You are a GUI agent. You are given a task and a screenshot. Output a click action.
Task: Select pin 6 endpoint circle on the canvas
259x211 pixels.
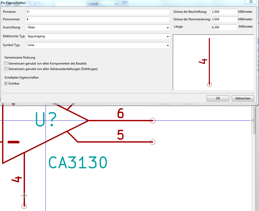(x=153, y=121)
